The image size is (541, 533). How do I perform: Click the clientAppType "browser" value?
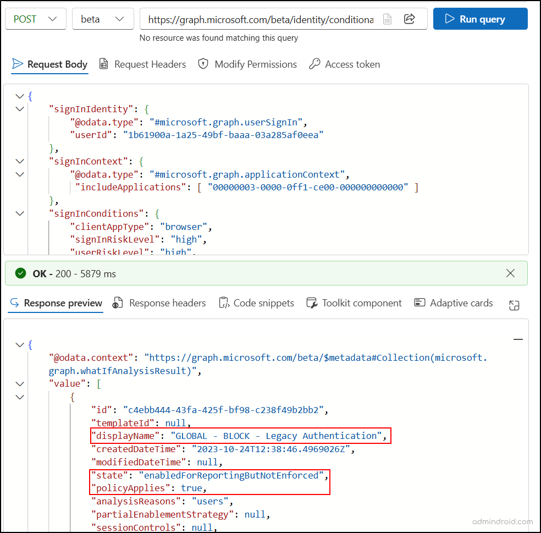click(x=184, y=227)
